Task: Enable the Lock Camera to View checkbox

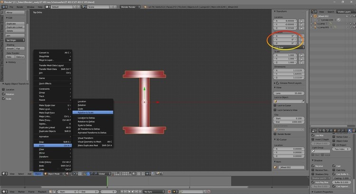Action: (x=275, y=110)
